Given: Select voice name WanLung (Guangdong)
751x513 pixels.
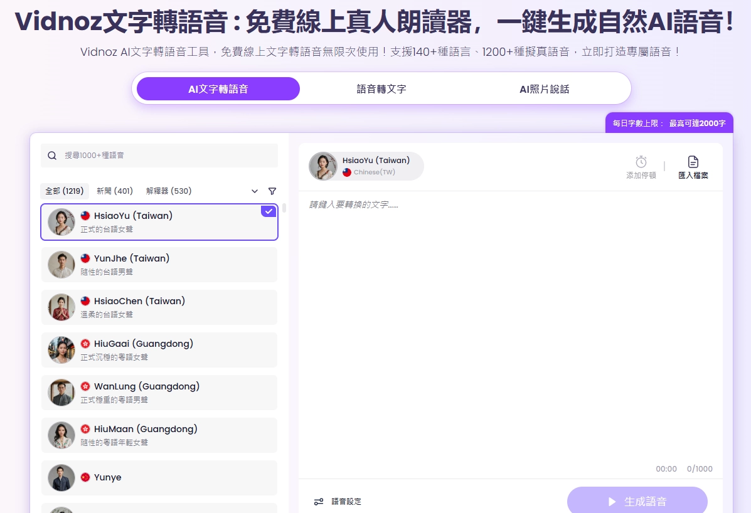Looking at the screenshot, I should coord(147,386).
